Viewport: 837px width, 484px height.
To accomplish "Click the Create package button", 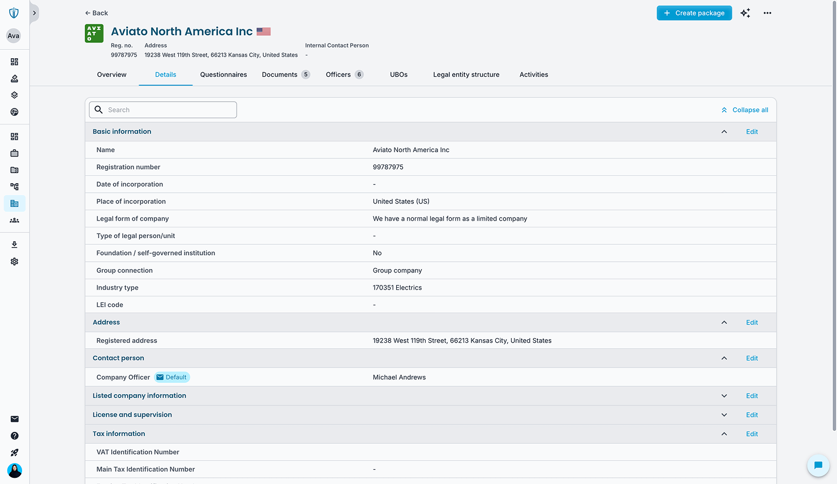I will click(x=694, y=12).
